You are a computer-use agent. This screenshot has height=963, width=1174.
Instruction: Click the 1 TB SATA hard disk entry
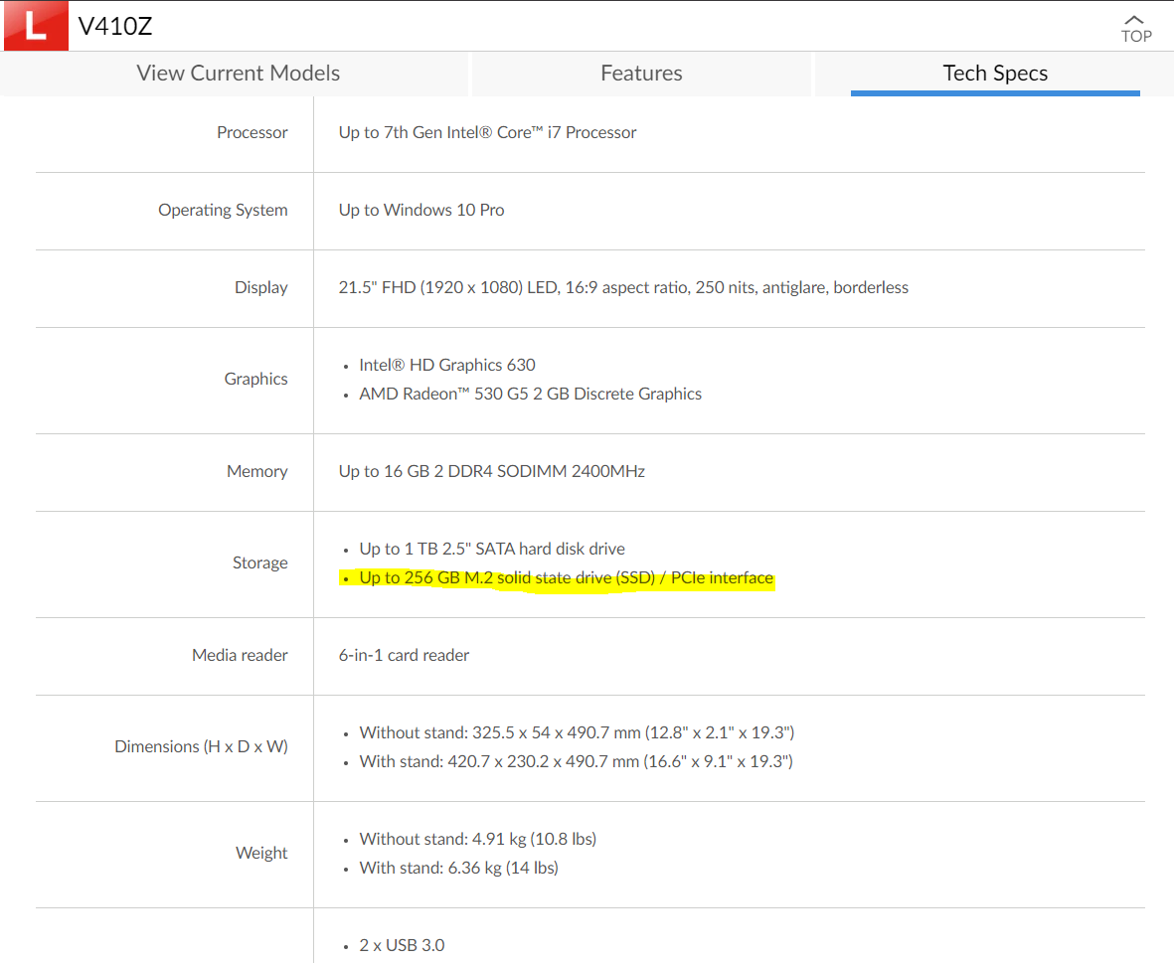[492, 549]
